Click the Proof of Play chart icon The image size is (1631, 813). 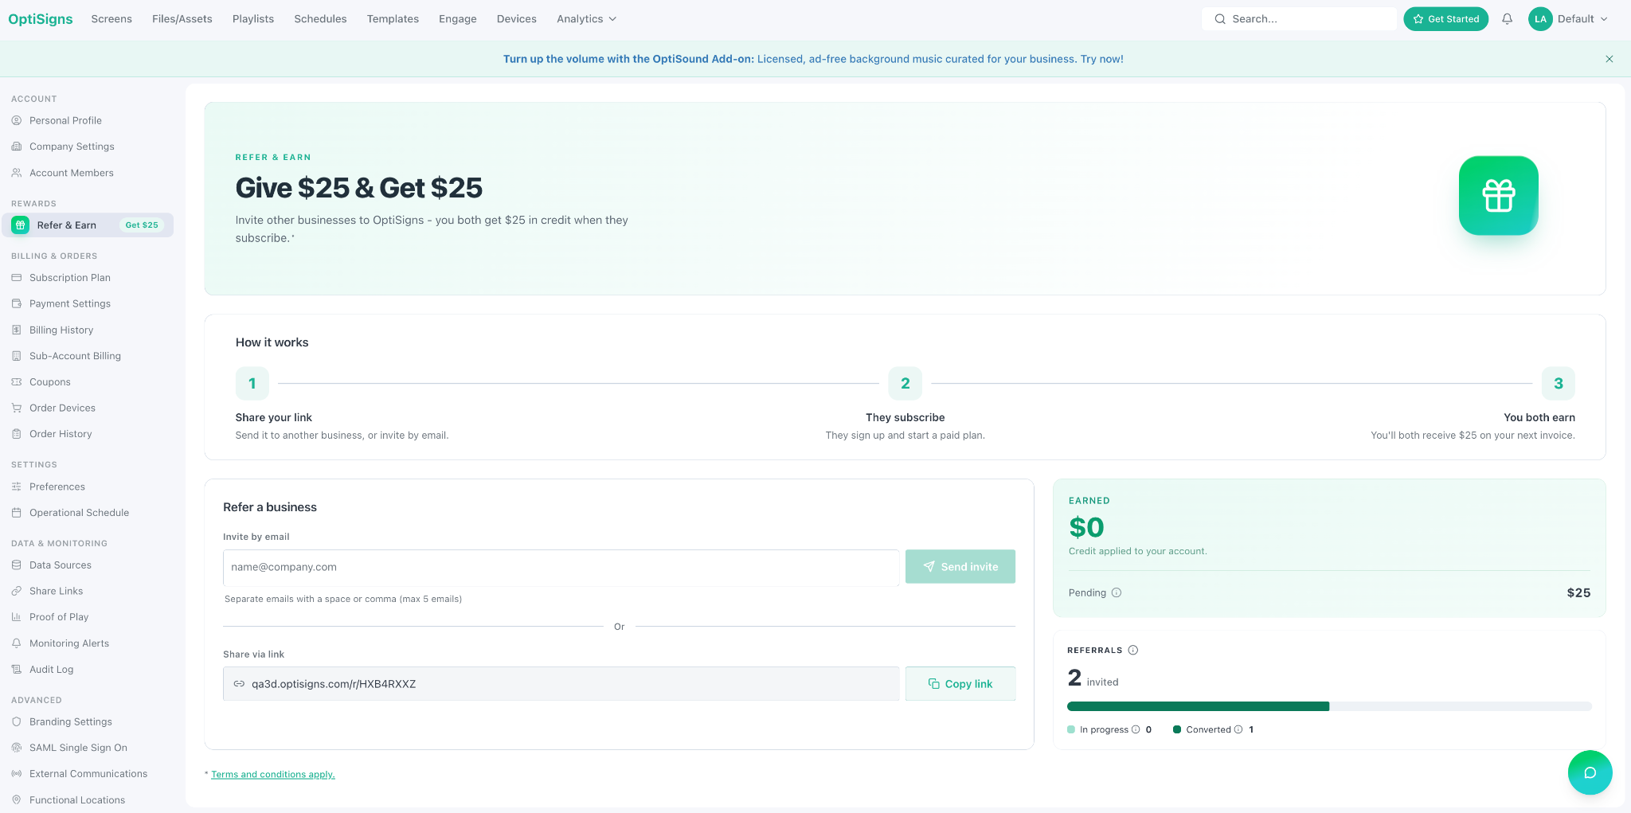17,617
